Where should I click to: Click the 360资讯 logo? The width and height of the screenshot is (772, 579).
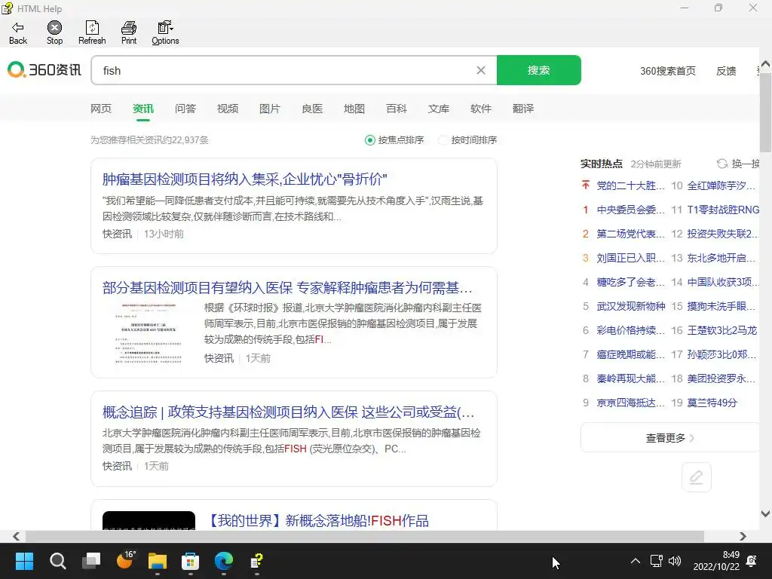[x=44, y=70]
